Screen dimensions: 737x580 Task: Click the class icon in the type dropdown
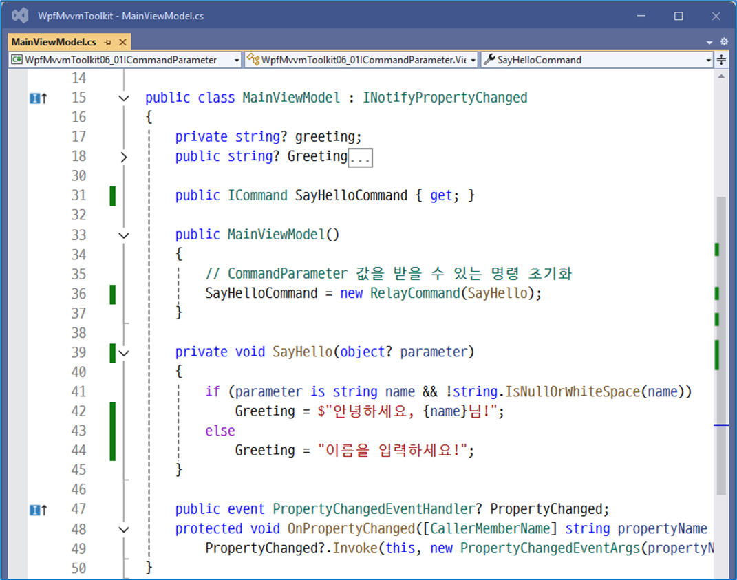pos(253,59)
